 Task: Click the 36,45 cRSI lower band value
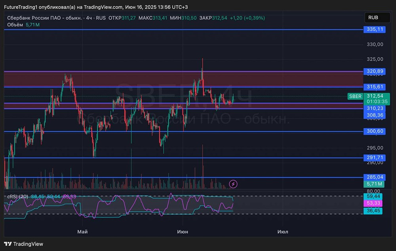click(x=373, y=211)
